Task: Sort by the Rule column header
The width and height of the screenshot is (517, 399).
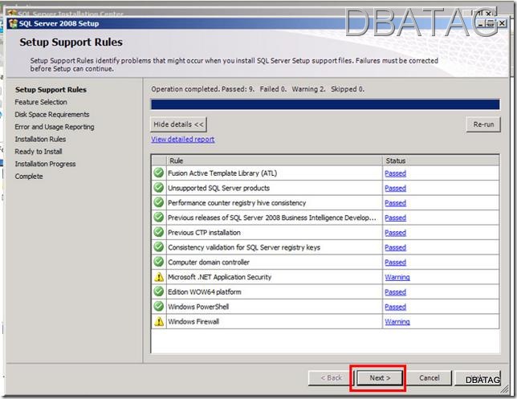Action: 273,161
